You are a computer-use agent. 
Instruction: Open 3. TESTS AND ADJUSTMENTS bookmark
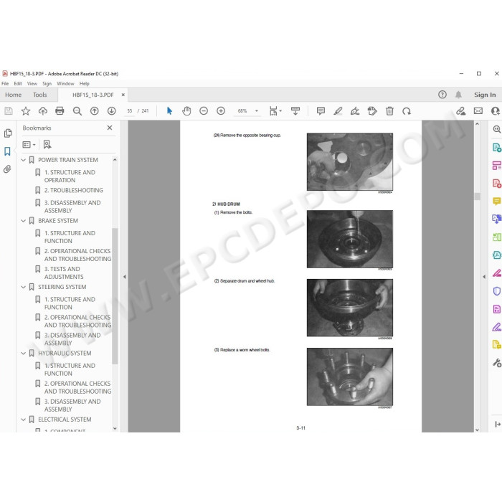point(64,273)
